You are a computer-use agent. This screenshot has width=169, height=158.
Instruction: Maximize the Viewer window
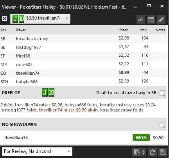(x=149, y=6)
